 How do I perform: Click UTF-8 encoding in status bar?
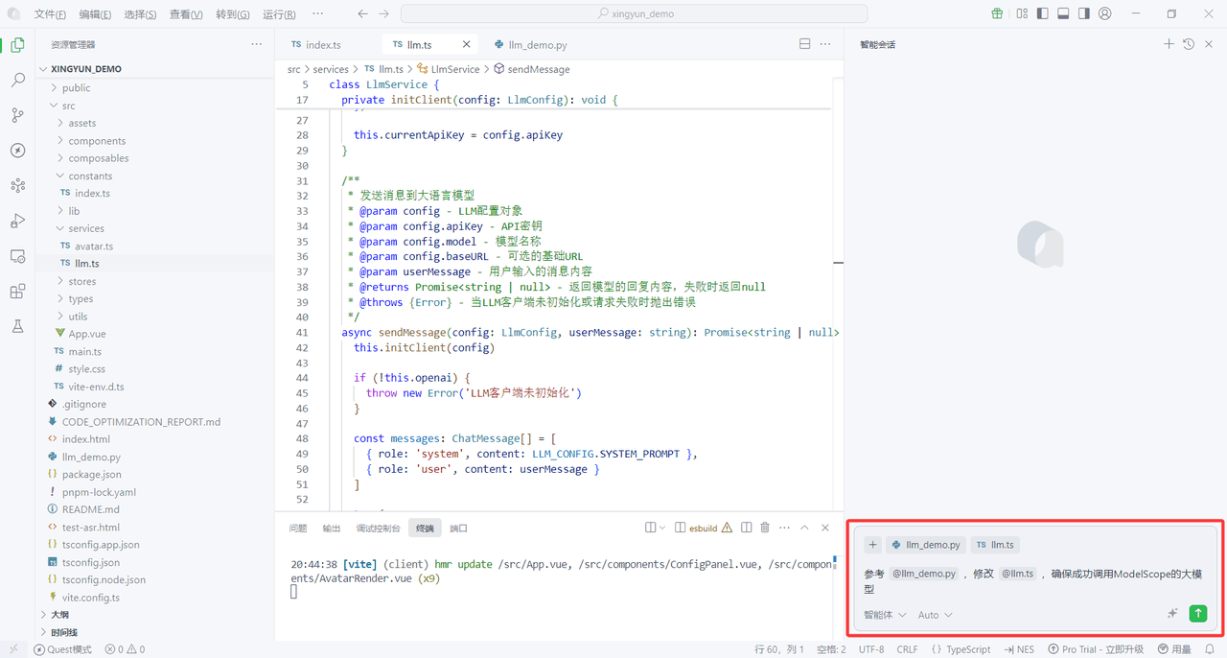[x=871, y=649]
